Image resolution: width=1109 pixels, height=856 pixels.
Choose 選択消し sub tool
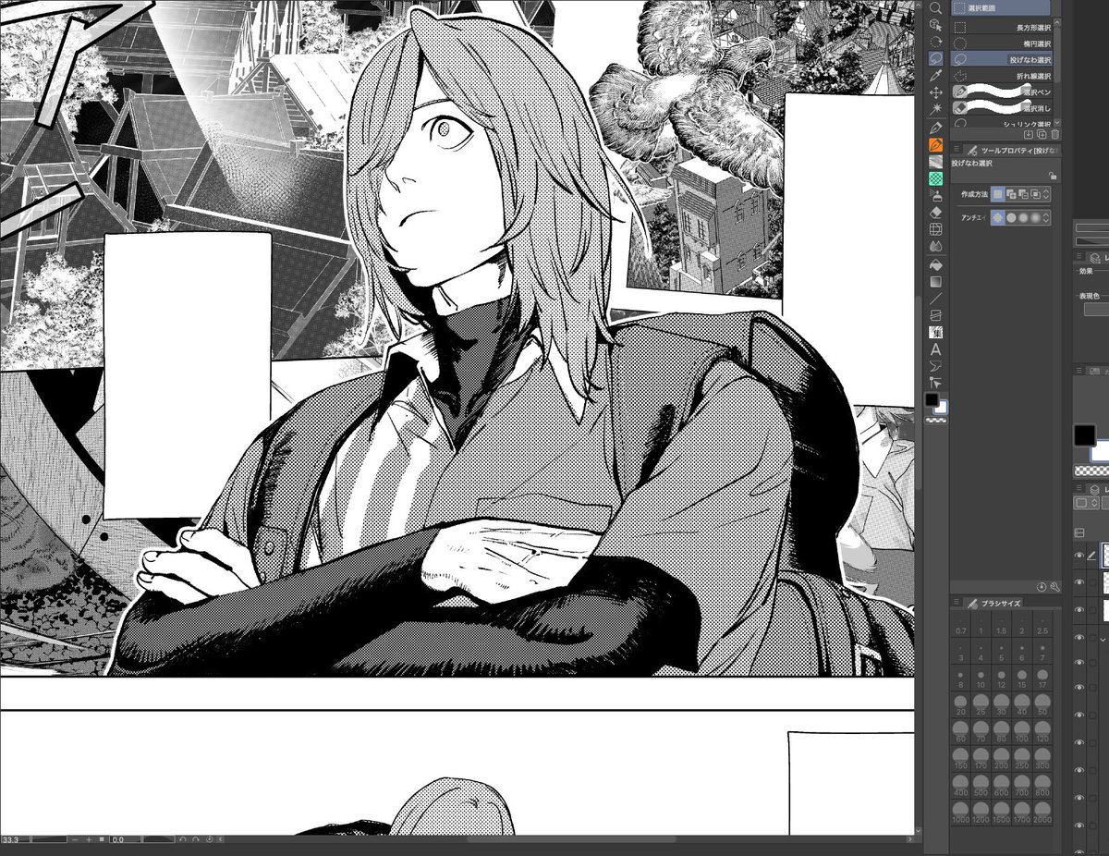coord(1002,108)
